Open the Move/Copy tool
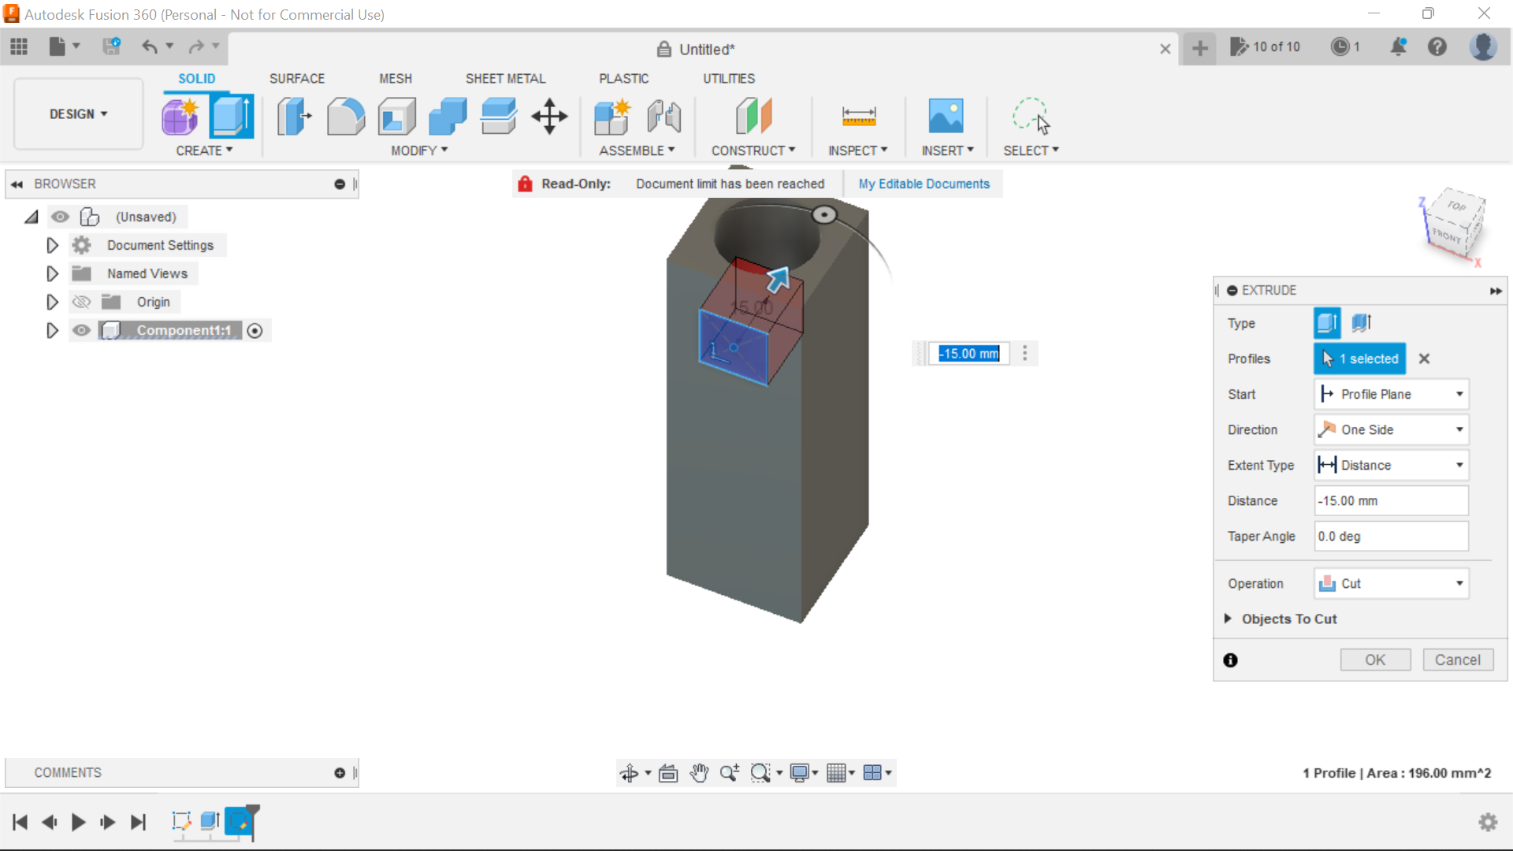Viewport: 1513px width, 851px height. pos(548,116)
